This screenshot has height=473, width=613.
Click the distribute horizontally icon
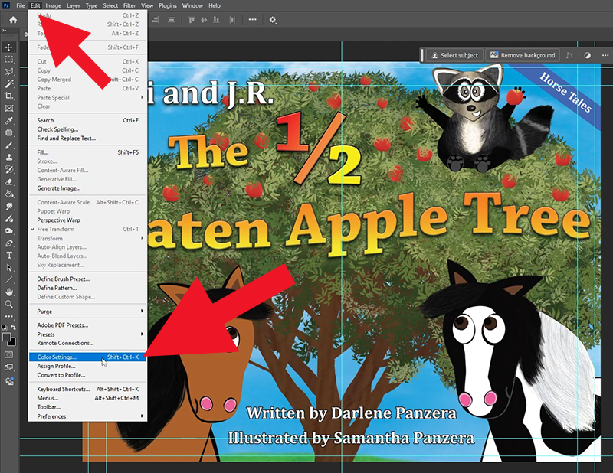click(232, 20)
